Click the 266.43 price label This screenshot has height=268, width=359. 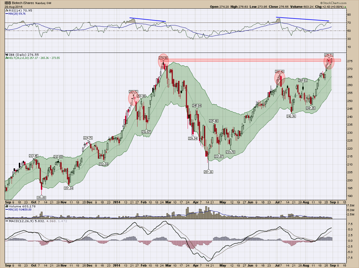pyautogui.click(x=279, y=71)
